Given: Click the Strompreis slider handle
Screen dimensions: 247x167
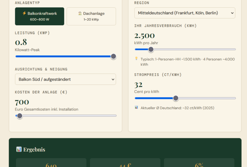Looking at the screenshot, I should coord(176,98).
